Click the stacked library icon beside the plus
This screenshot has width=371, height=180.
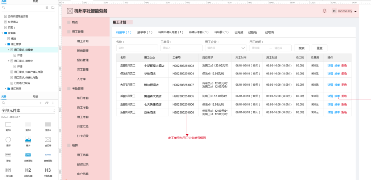pyautogui.click(x=47, y=103)
